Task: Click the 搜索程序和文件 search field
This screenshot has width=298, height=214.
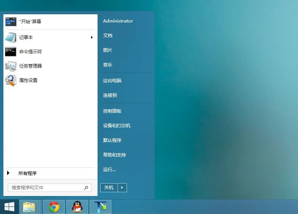Action: click(x=45, y=188)
